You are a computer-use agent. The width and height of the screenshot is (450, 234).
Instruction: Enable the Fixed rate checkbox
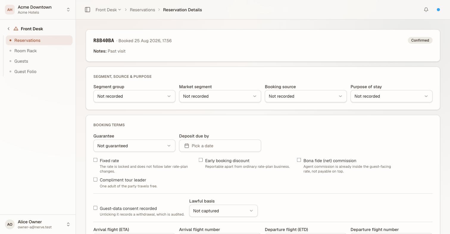(95, 160)
